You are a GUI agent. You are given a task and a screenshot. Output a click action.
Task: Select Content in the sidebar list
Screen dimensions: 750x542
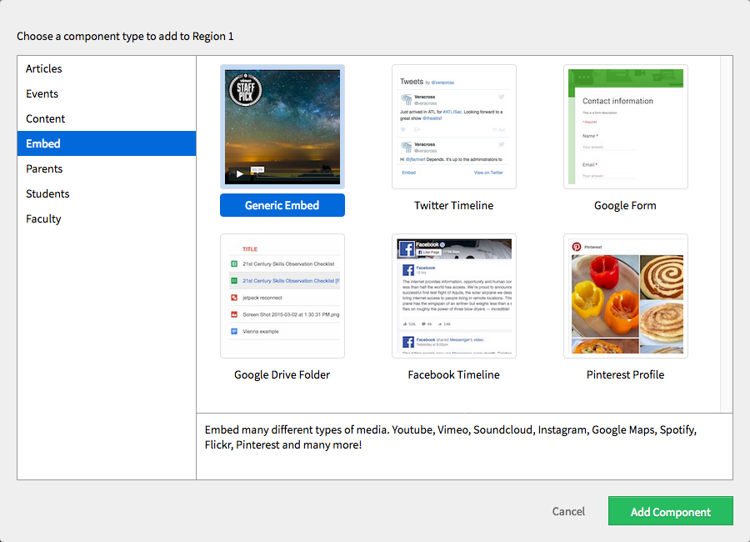click(46, 118)
